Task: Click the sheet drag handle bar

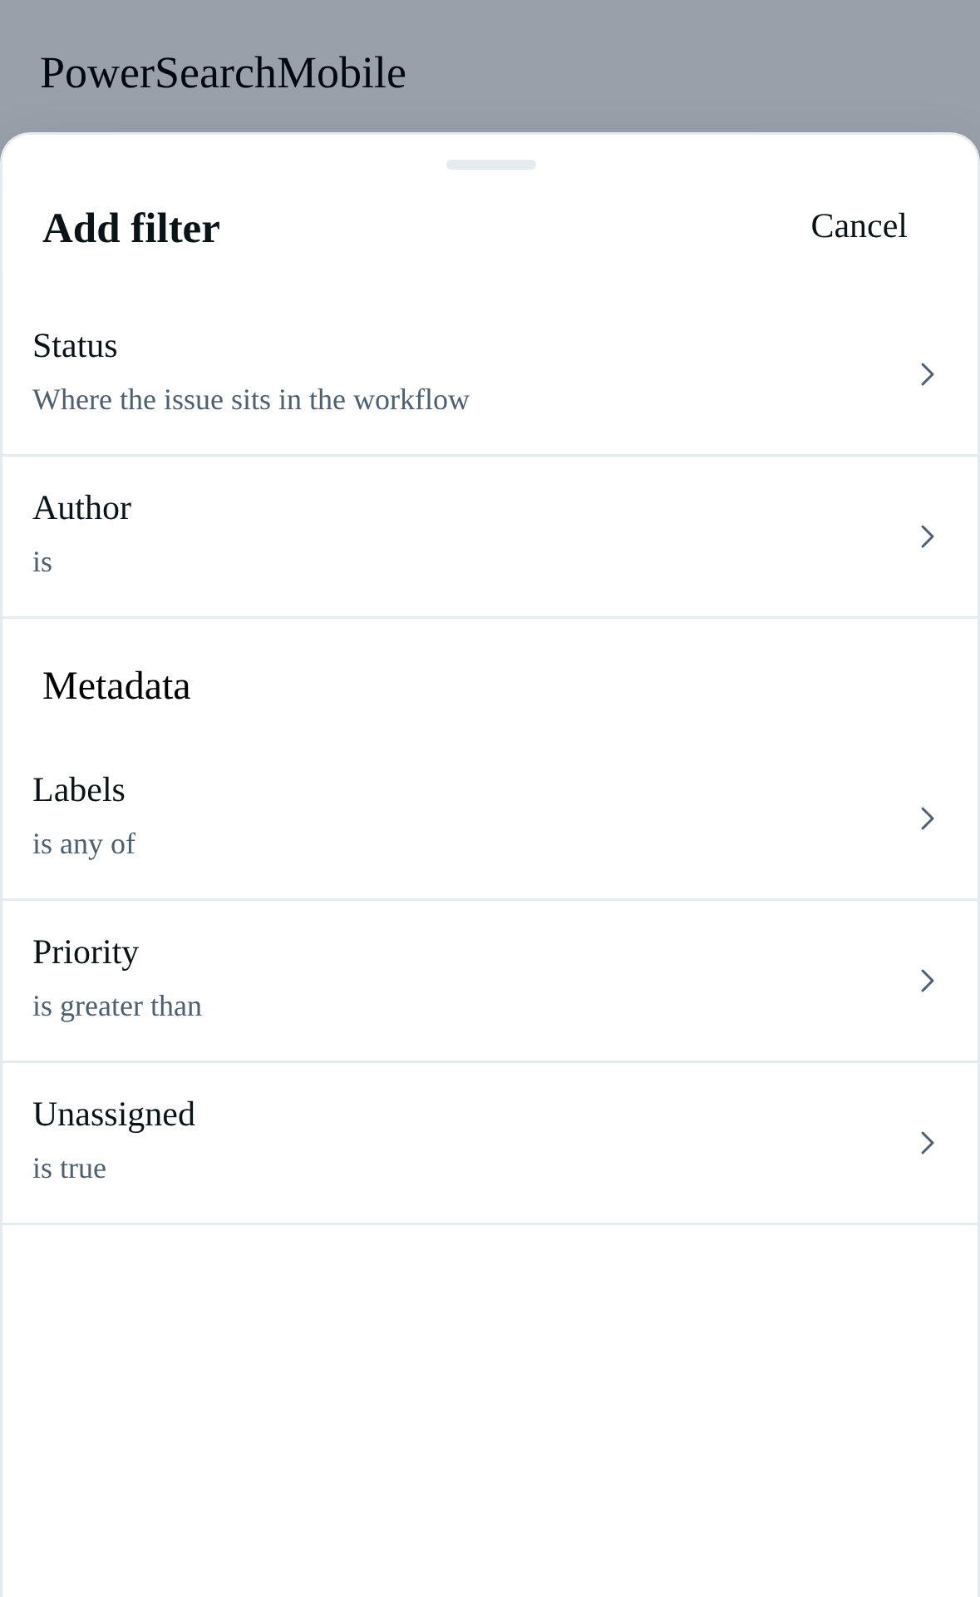Action: click(x=491, y=165)
